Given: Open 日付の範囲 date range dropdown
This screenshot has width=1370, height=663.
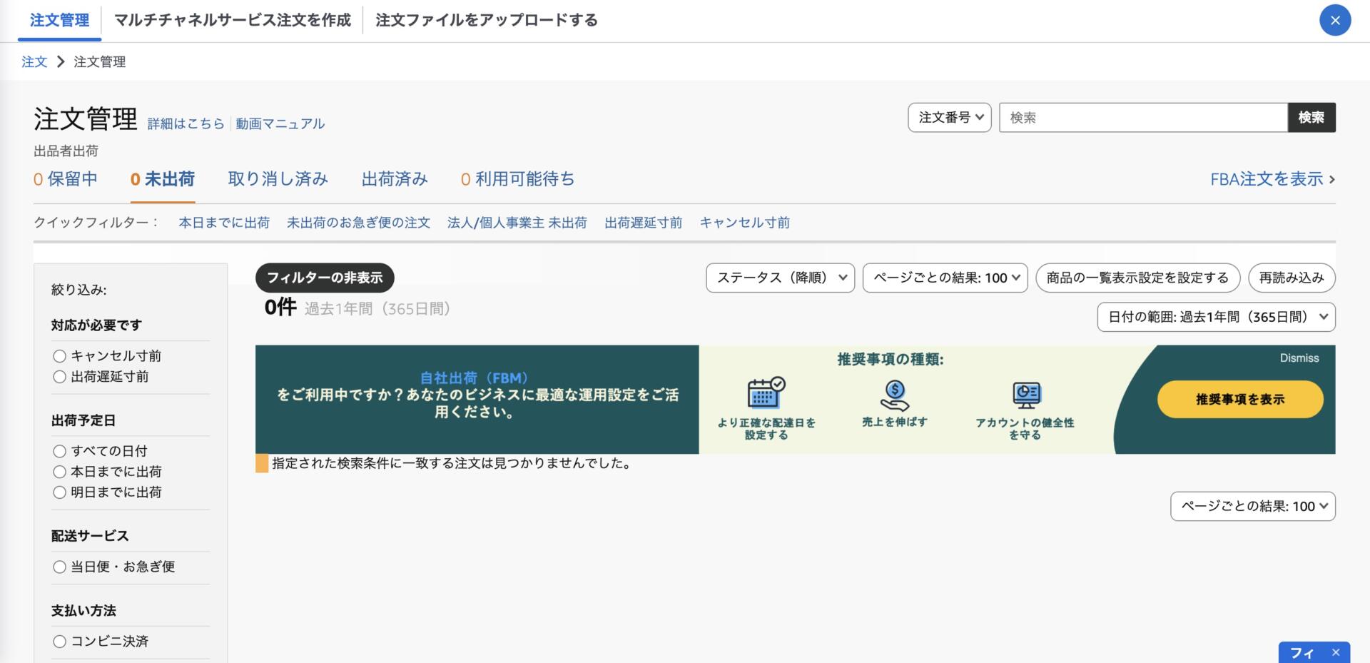Looking at the screenshot, I should click(x=1216, y=317).
